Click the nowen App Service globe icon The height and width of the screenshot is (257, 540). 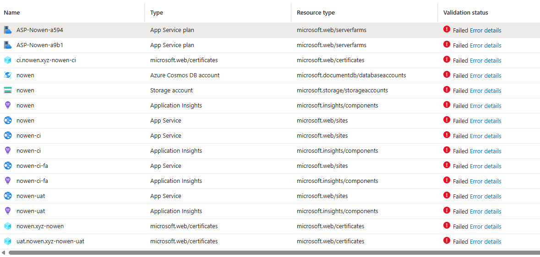(8, 120)
